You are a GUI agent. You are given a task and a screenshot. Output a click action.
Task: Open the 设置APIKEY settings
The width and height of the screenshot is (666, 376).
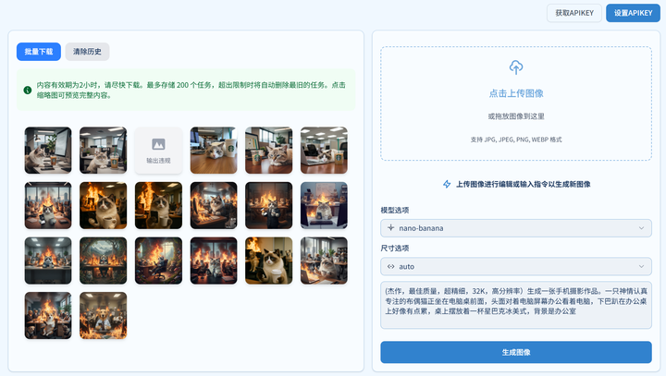tap(634, 13)
